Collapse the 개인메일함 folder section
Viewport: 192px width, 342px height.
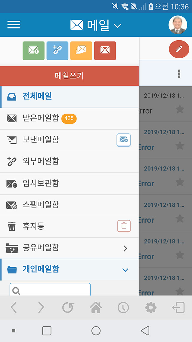[x=125, y=270]
